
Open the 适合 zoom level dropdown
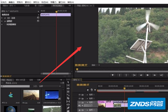tap(95, 65)
